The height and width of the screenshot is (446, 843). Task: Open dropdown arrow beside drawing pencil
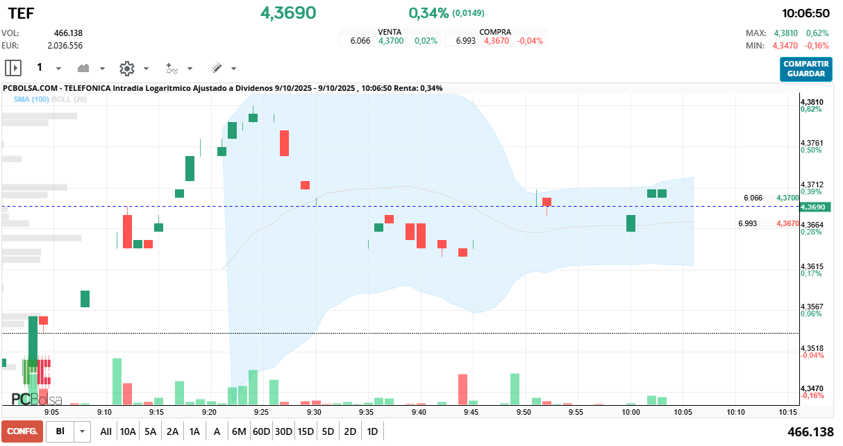(x=233, y=69)
